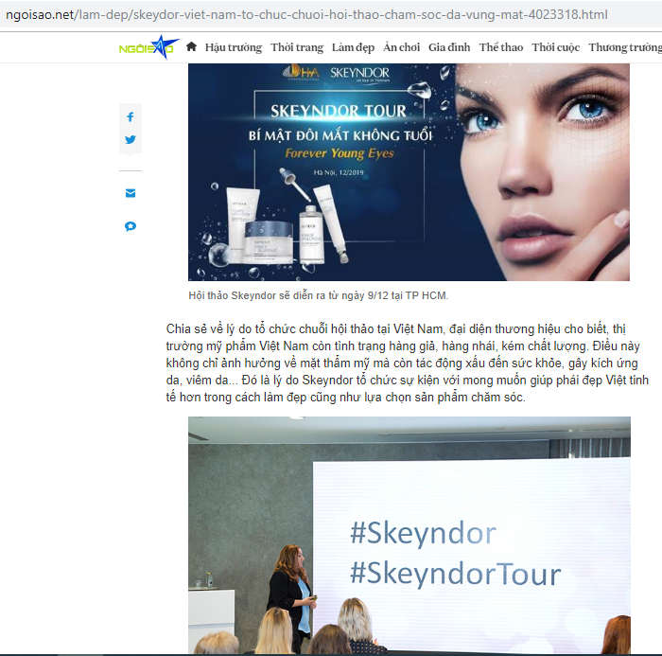
Task: Open the Skeyndor Tour banner image
Action: coord(409,172)
